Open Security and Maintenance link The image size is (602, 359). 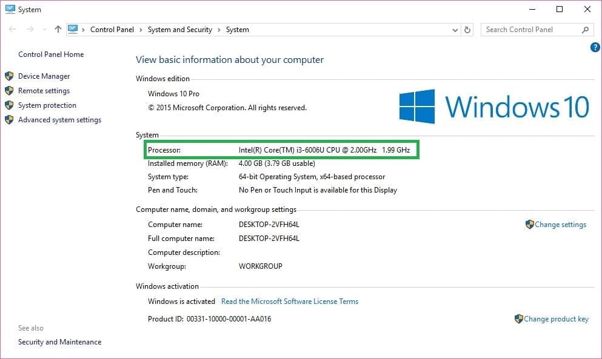click(x=60, y=342)
